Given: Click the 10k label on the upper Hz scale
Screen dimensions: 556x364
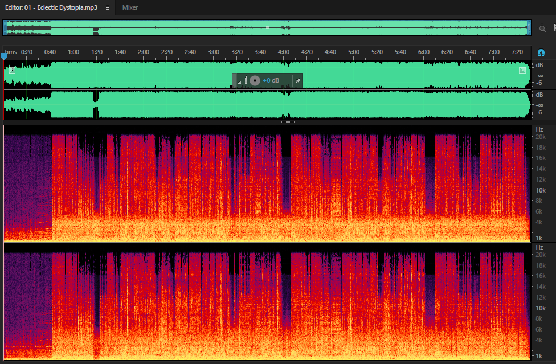Looking at the screenshot, I should pyautogui.click(x=541, y=190).
